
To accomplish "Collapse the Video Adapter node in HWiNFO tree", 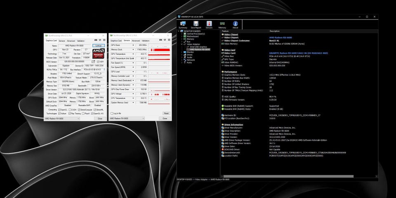I will pos(181,44).
